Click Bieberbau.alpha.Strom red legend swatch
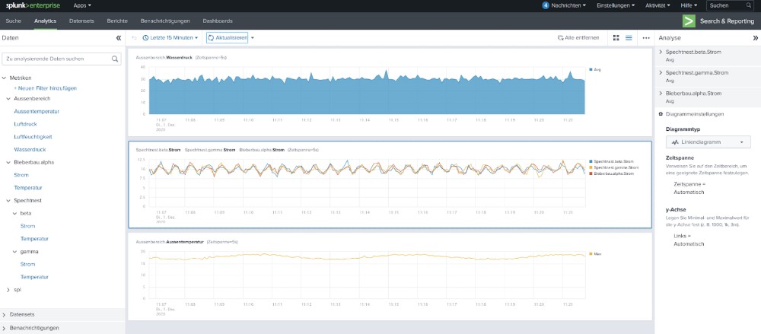761x334 pixels. click(591, 173)
